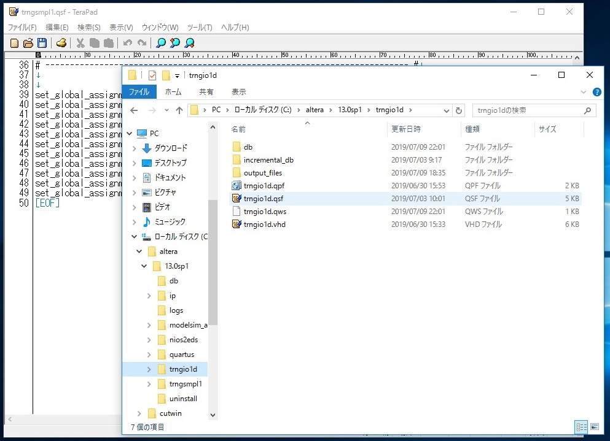610x441 pixels.
Task: Switch Explorer to details view icon
Action: [581, 427]
